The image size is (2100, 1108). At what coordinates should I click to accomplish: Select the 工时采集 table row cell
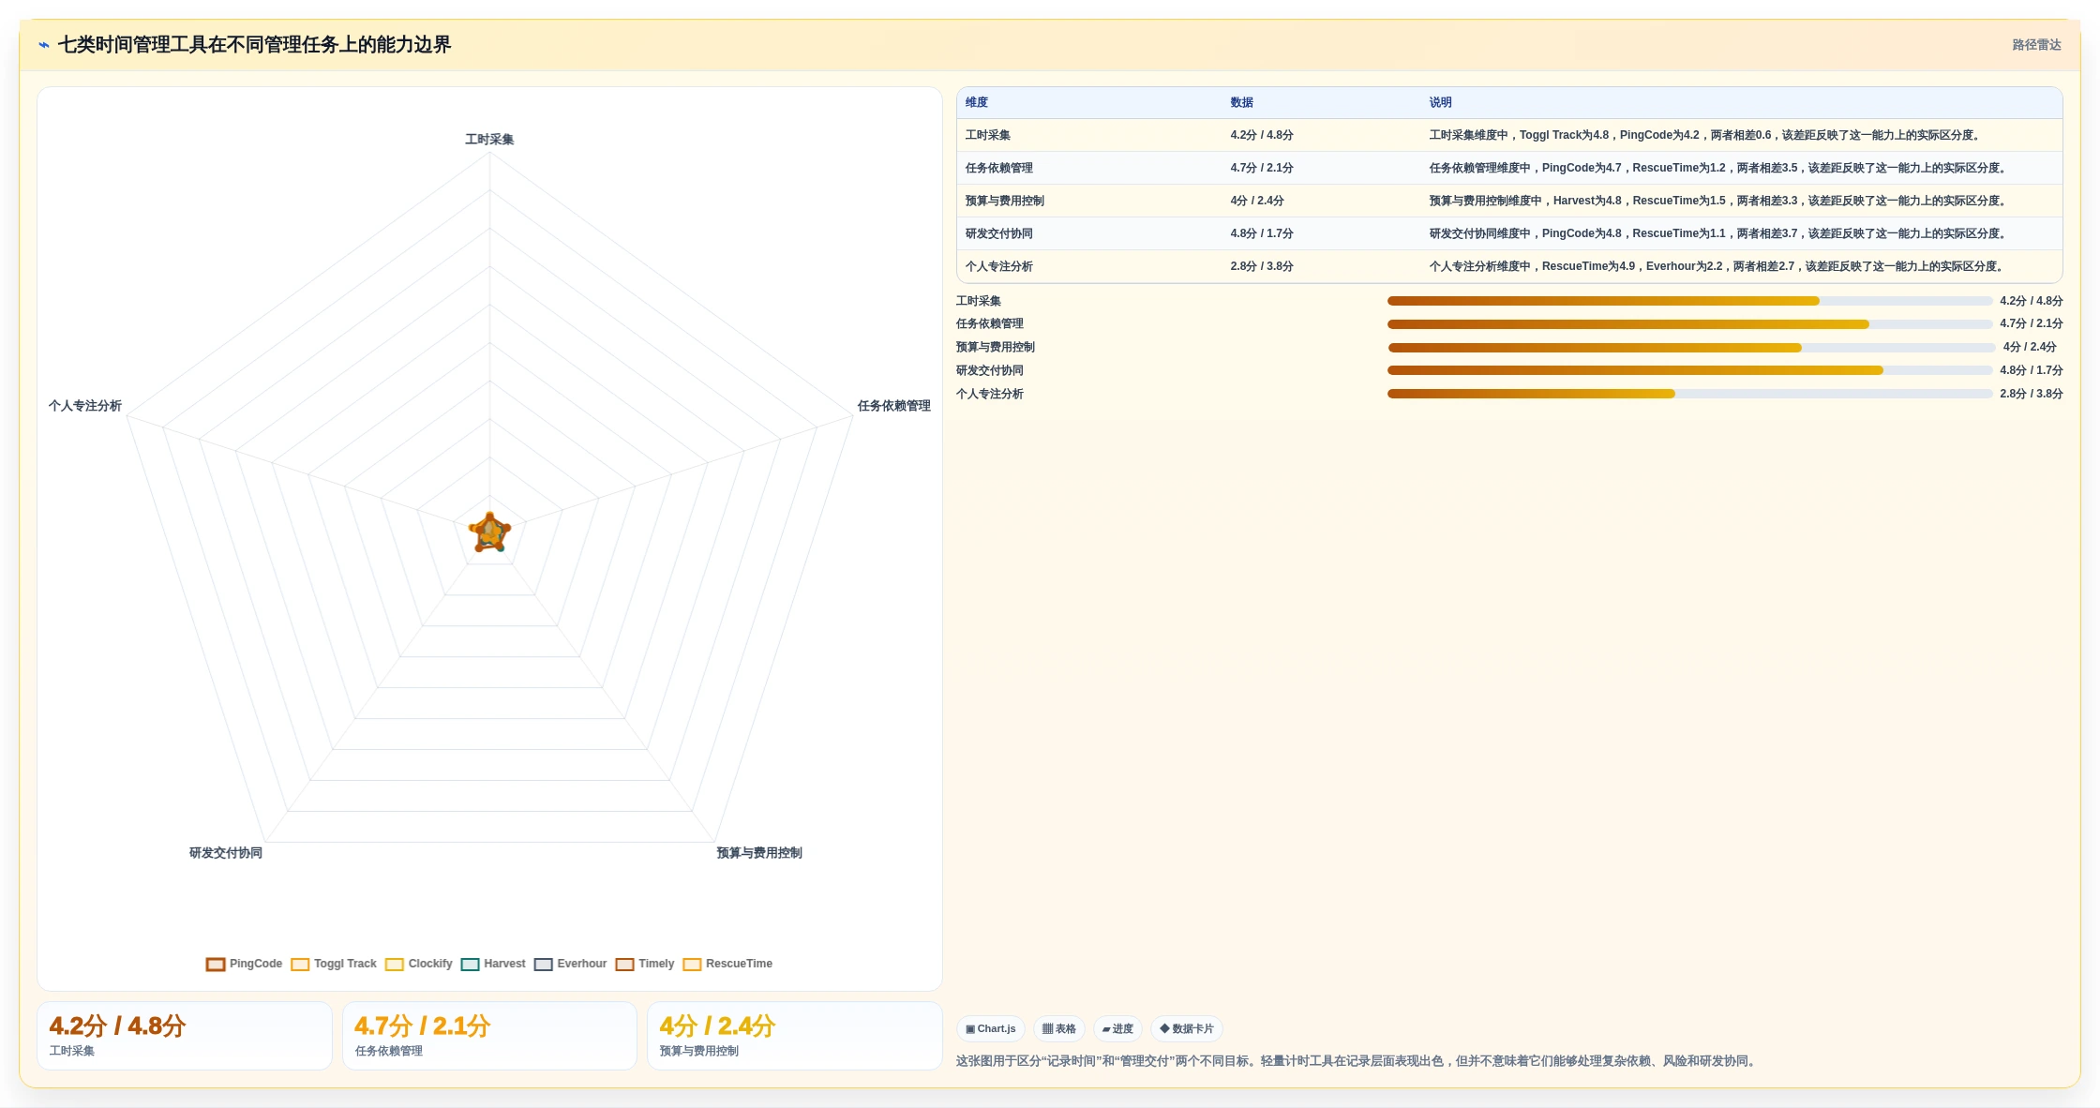click(988, 135)
